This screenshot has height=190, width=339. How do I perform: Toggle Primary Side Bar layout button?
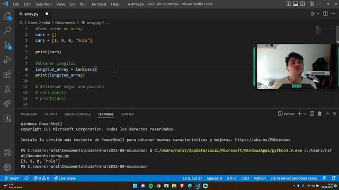coord(289,4)
